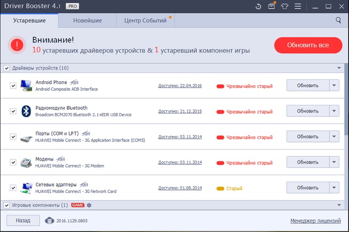349x232 pixels.
Task: Click the Назад button
Action: pyautogui.click(x=23, y=221)
